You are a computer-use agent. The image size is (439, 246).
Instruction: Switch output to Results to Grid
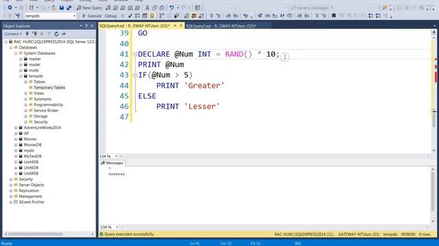click(193, 16)
